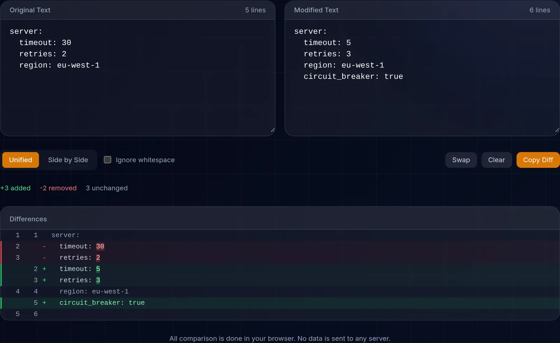The width and height of the screenshot is (560, 343).
Task: Select the added 'circuit_breaker: true' diff row
Action: [280, 302]
